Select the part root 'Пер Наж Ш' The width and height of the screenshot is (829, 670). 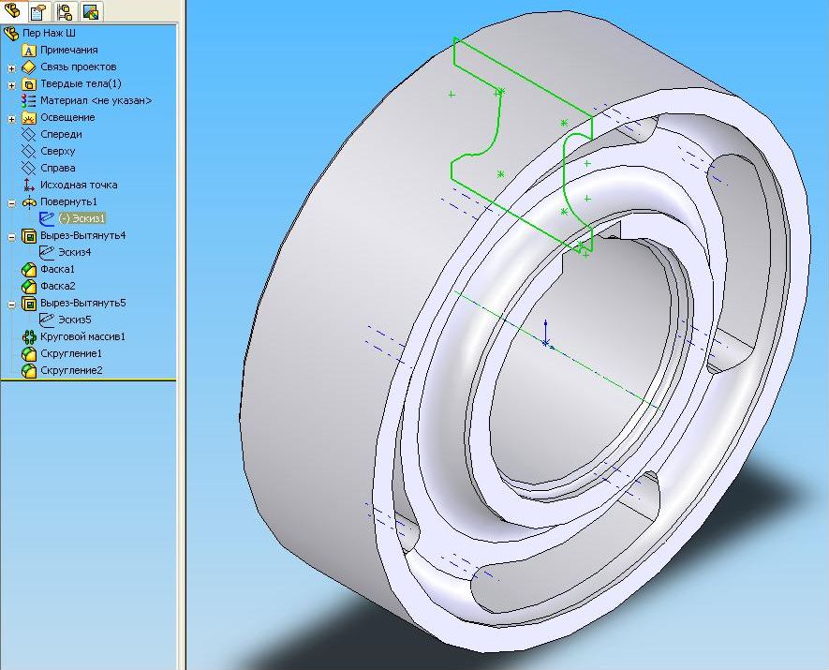click(49, 33)
